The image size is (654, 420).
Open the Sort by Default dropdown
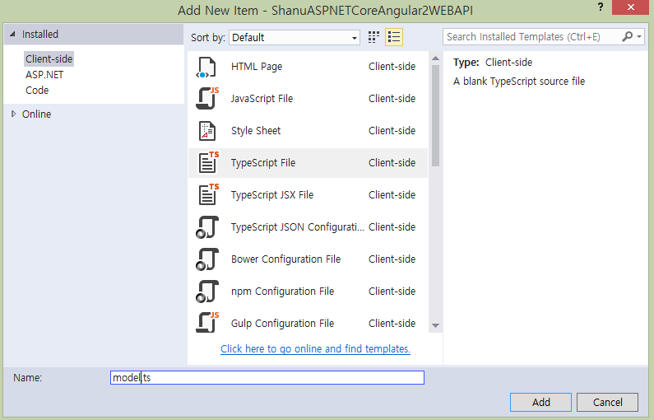pos(295,37)
